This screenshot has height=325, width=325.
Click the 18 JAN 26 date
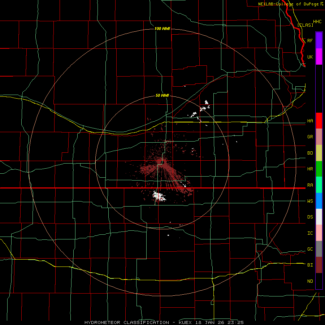point(209,322)
